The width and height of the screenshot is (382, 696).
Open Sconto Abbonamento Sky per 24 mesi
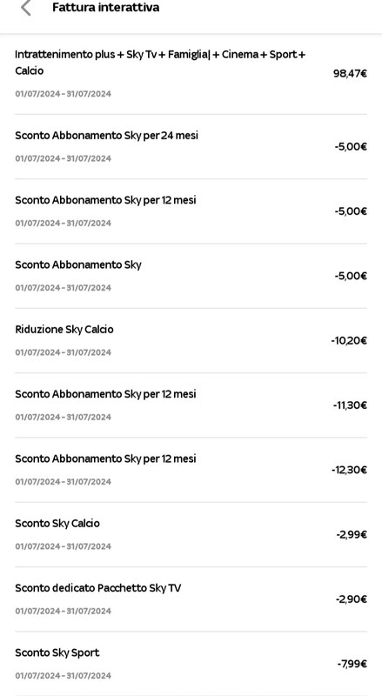(x=191, y=146)
